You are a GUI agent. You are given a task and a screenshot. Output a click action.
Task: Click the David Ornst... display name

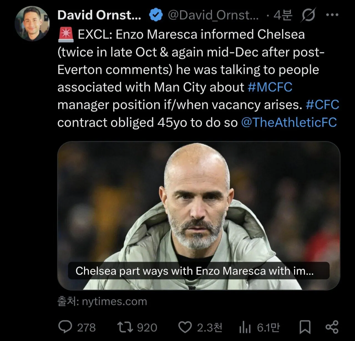(x=99, y=15)
